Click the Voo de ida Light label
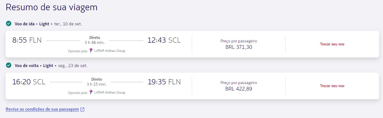The width and height of the screenshot is (383, 118). tap(32, 24)
